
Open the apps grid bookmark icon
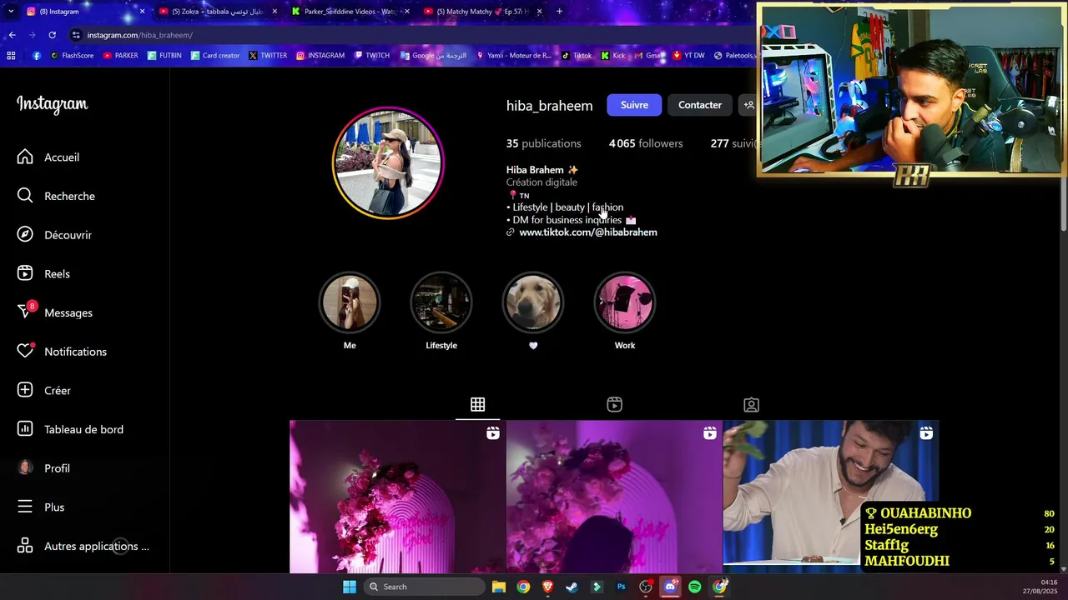[x=11, y=56]
